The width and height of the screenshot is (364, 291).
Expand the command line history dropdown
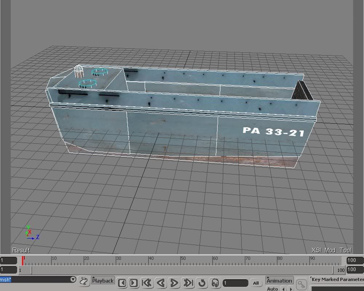[73, 279]
